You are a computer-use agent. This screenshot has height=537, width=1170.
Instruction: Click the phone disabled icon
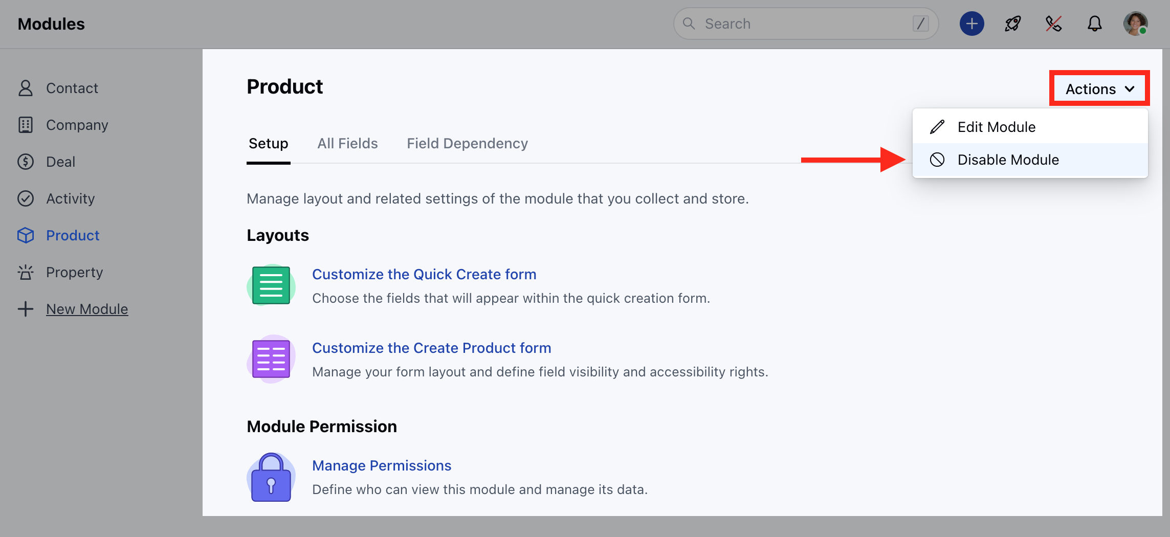coord(1053,24)
